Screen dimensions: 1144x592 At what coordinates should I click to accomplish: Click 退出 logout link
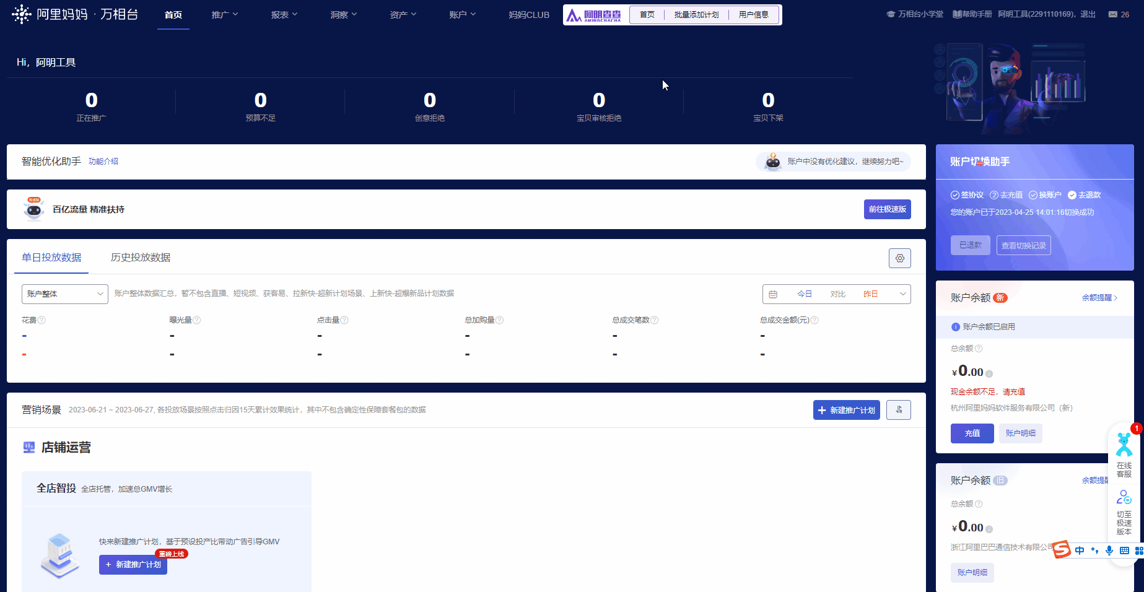pyautogui.click(x=1088, y=14)
